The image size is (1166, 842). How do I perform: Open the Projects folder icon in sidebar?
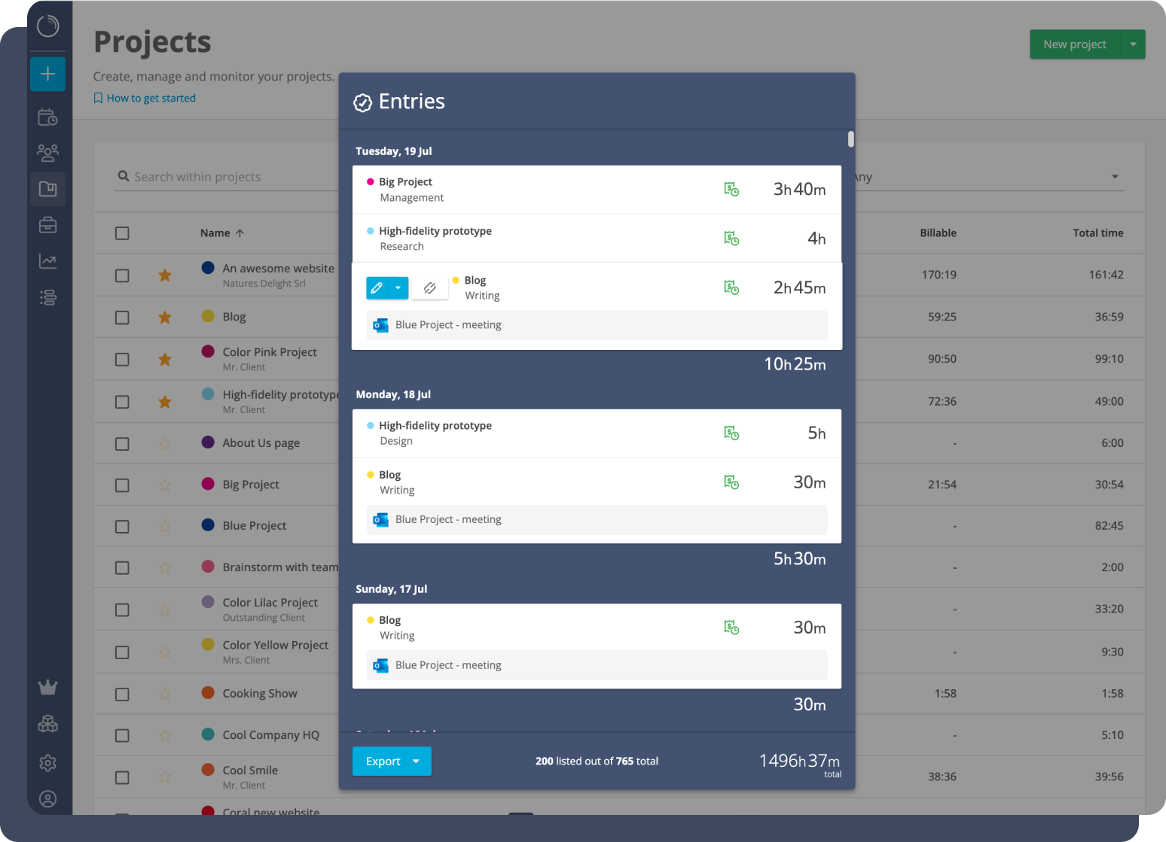click(x=47, y=189)
